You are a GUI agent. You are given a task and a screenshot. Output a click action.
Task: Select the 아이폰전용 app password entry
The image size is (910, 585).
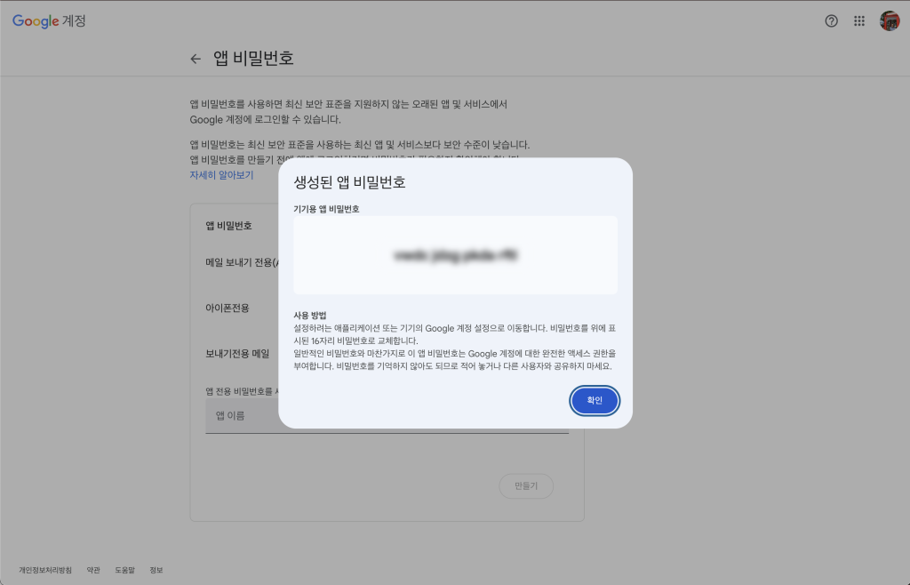tap(227, 308)
